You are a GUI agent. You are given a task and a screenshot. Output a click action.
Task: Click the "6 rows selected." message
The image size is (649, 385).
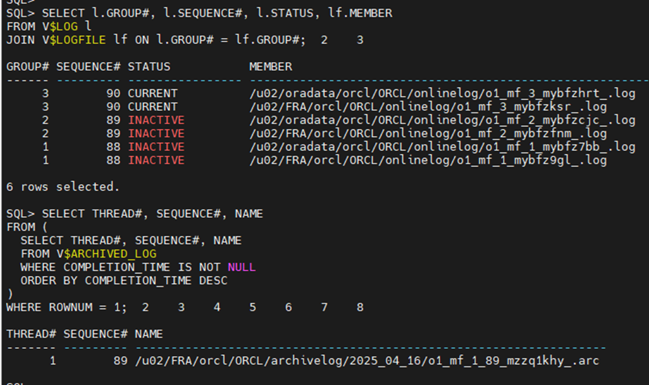pyautogui.click(x=63, y=187)
